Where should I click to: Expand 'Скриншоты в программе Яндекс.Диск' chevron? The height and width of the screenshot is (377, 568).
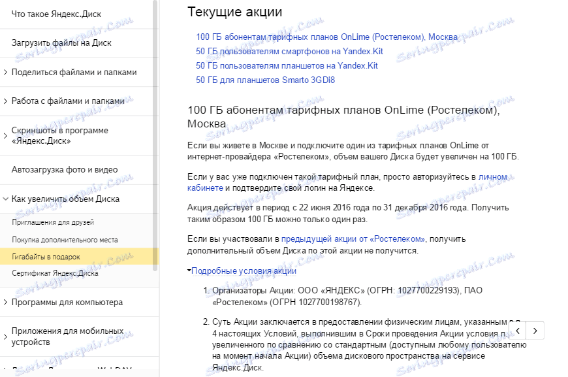point(5,136)
